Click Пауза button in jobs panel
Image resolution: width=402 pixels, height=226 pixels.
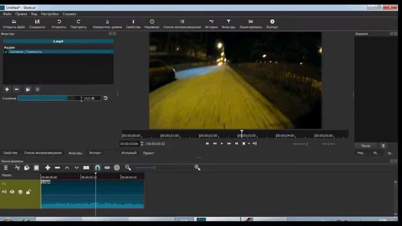(x=366, y=146)
